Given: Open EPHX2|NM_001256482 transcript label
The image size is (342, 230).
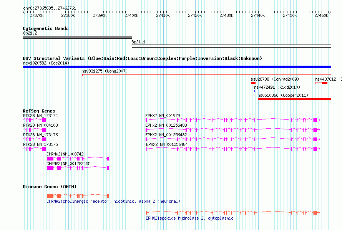Looking at the screenshot, I should (166, 135).
